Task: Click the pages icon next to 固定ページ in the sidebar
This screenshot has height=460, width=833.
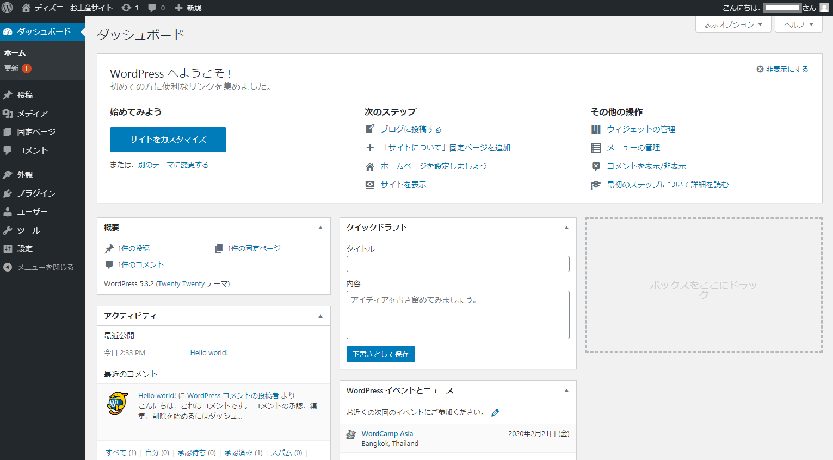Action: point(8,132)
